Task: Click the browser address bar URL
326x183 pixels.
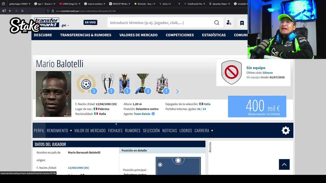Action: point(86,11)
